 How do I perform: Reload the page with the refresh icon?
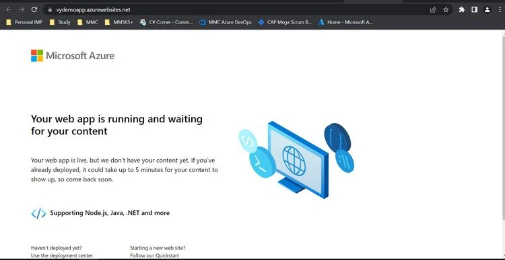click(x=34, y=9)
